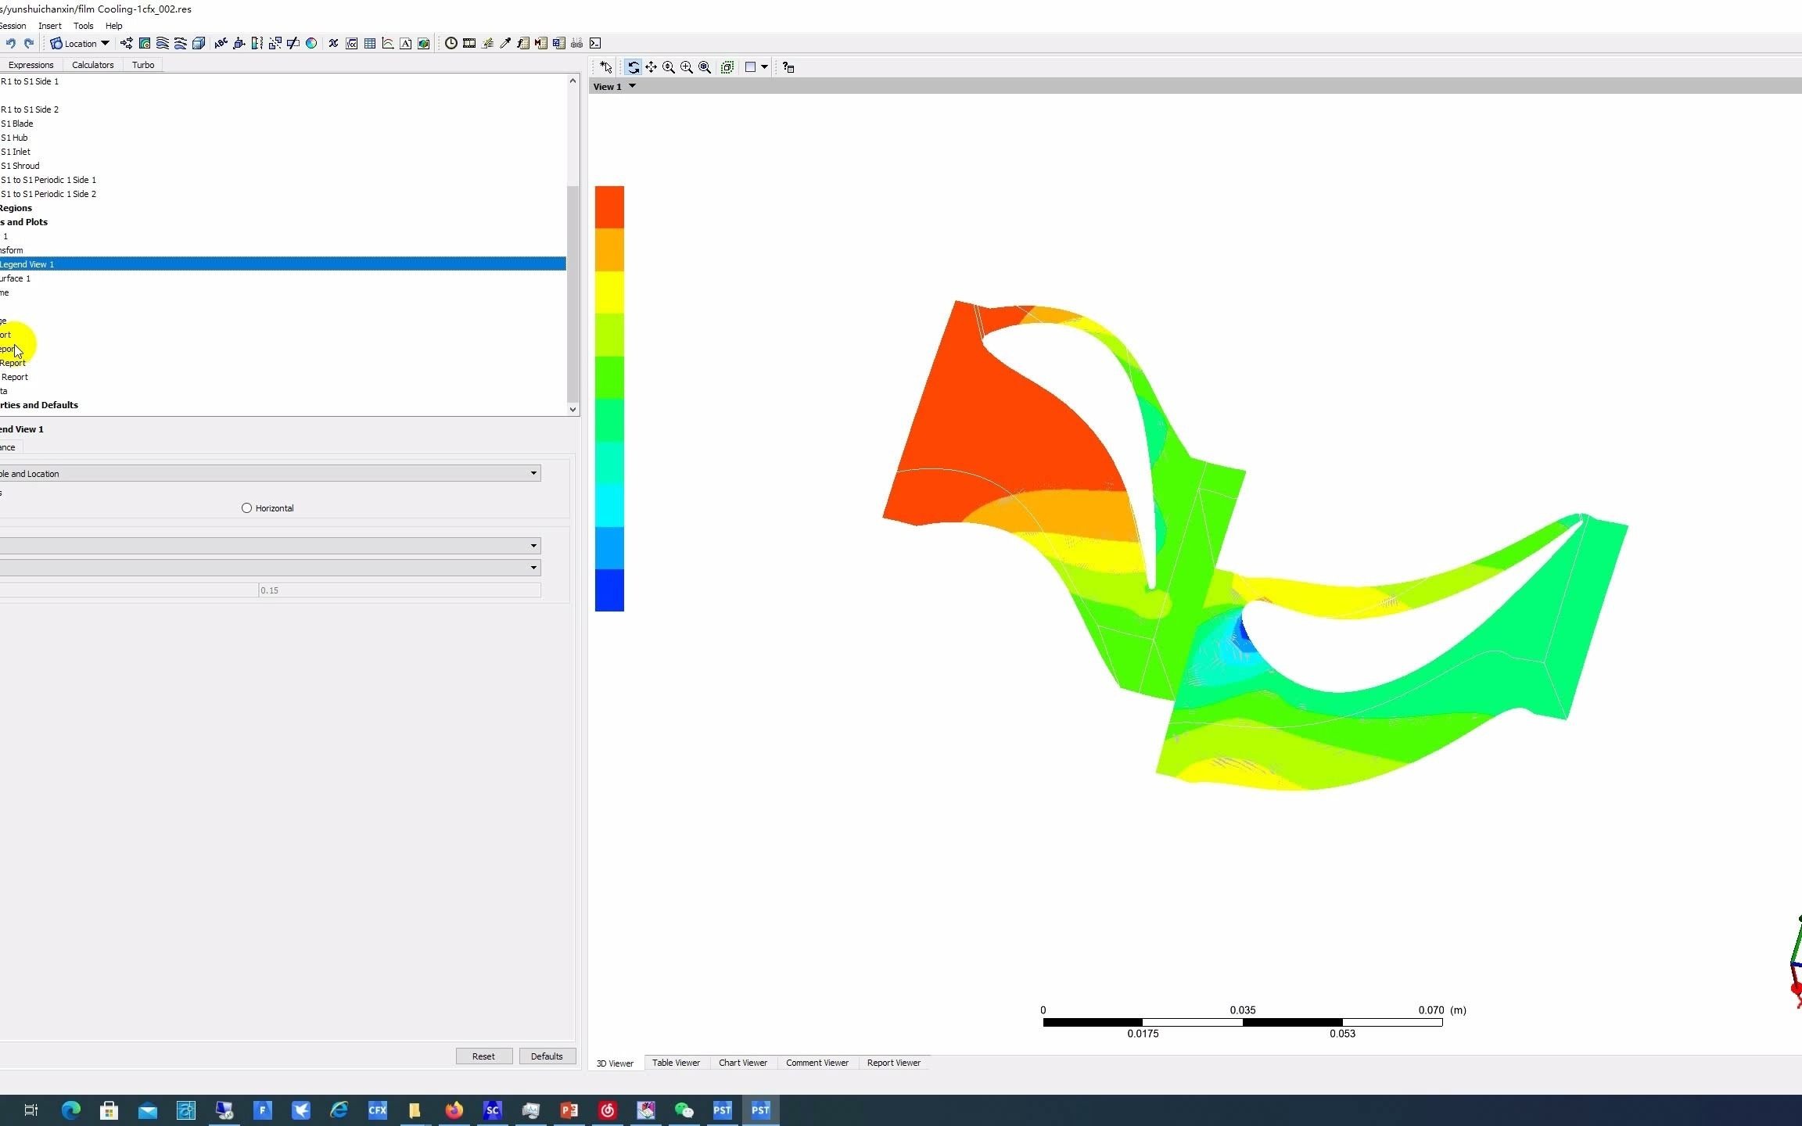Select the Pan view tool
This screenshot has width=1802, height=1126.
651,67
